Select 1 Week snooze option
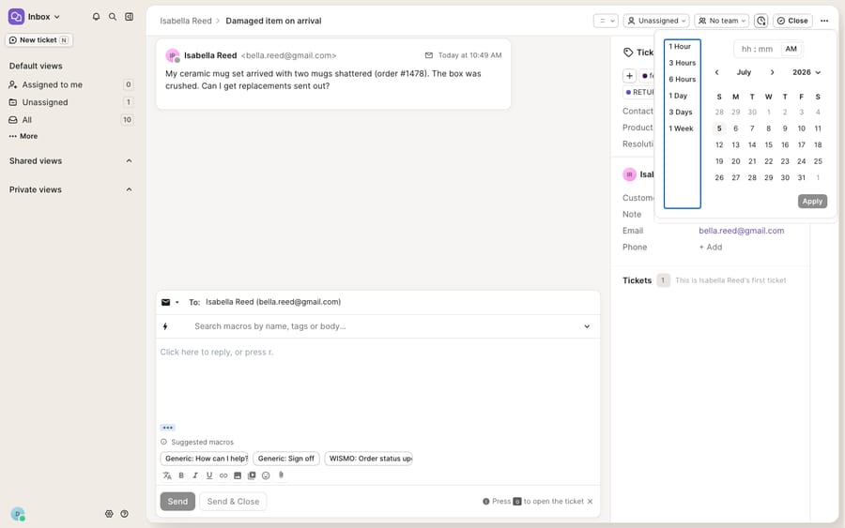 682,128
